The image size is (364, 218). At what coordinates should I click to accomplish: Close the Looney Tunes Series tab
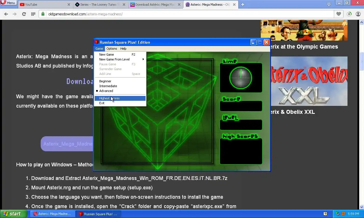pyautogui.click(x=124, y=5)
